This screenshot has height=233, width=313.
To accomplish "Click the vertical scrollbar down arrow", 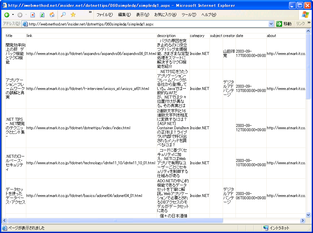I will 308,215.
